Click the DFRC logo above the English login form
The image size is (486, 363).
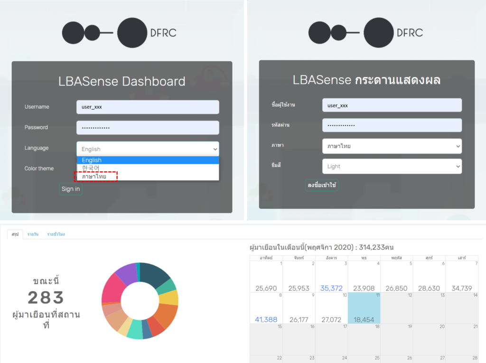[x=119, y=33]
